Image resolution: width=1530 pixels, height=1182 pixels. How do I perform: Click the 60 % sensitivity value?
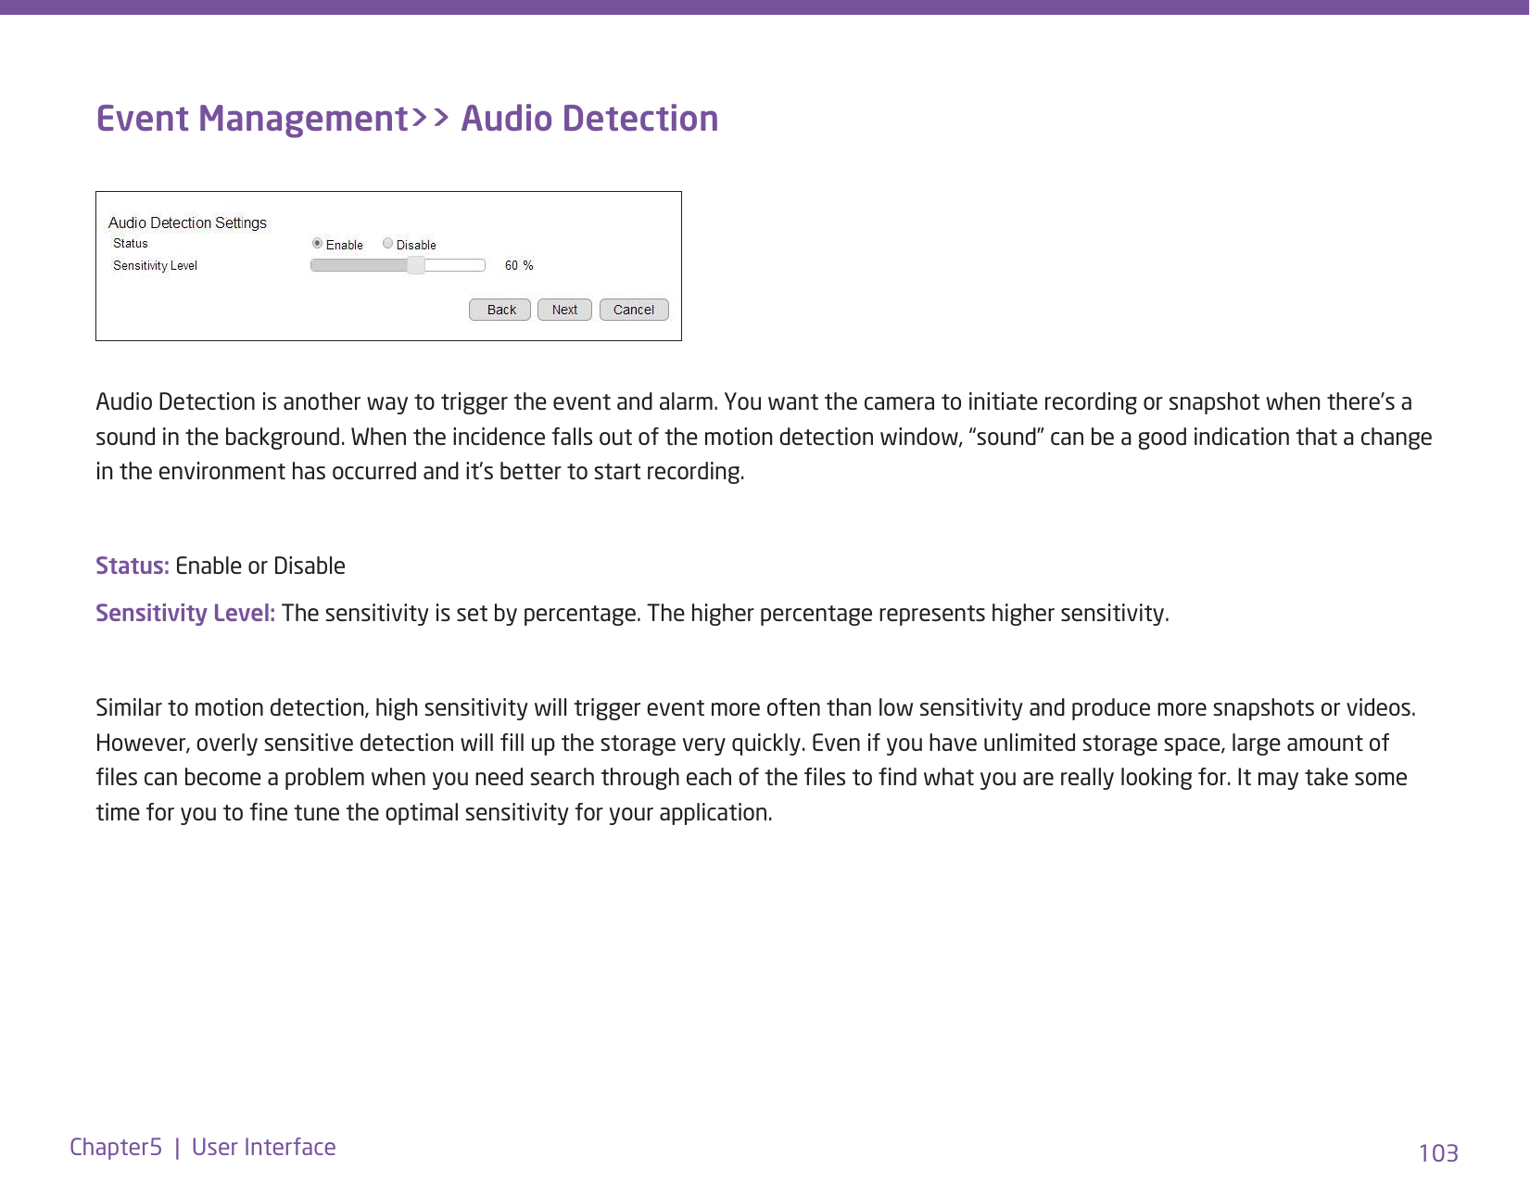tap(519, 265)
